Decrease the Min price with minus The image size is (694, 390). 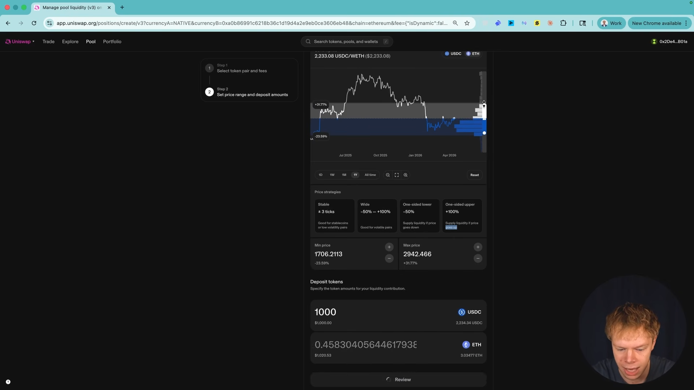389,259
